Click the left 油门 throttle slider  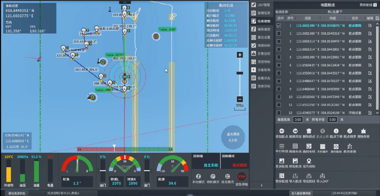[x=103, y=171]
